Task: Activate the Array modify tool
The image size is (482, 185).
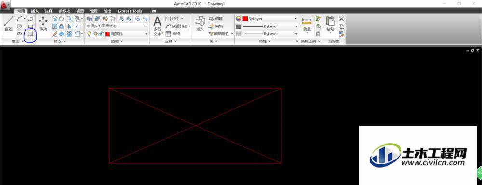Action: coord(69,34)
